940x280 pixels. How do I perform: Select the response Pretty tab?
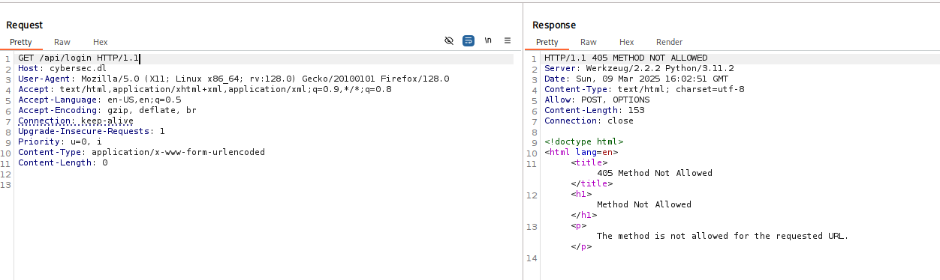[x=547, y=42]
